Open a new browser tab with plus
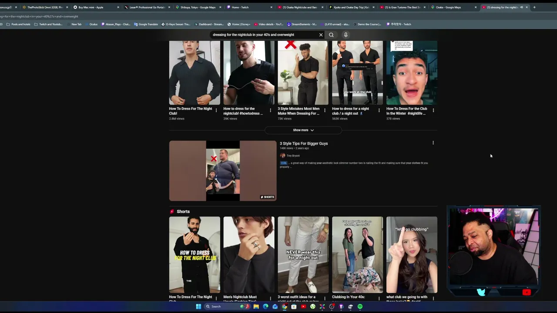This screenshot has height=313, width=557. pos(534,7)
